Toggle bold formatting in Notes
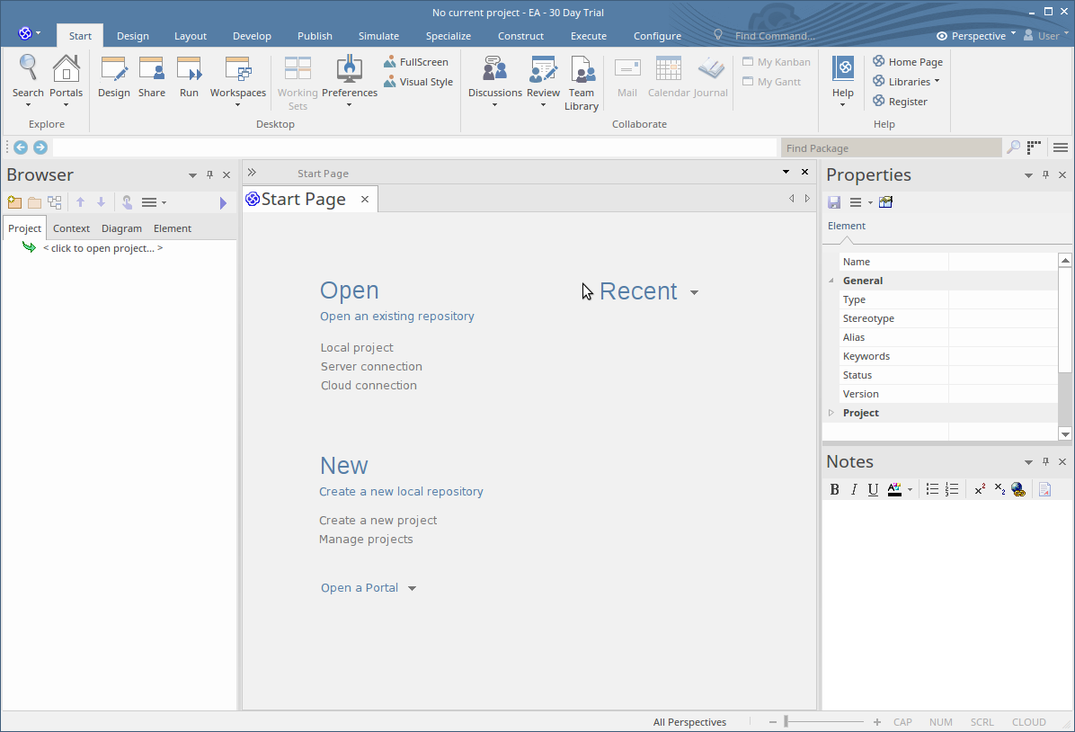Viewport: 1075px width, 732px height. [833, 489]
